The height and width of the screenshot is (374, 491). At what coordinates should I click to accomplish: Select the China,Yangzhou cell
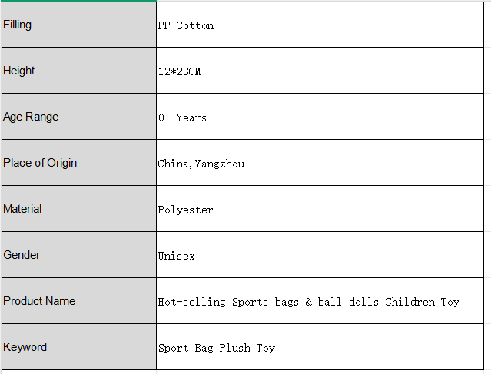tap(320, 163)
